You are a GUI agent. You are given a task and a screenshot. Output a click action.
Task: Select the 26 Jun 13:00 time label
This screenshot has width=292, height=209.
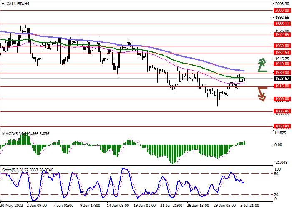pyautogui.click(x=198, y=206)
